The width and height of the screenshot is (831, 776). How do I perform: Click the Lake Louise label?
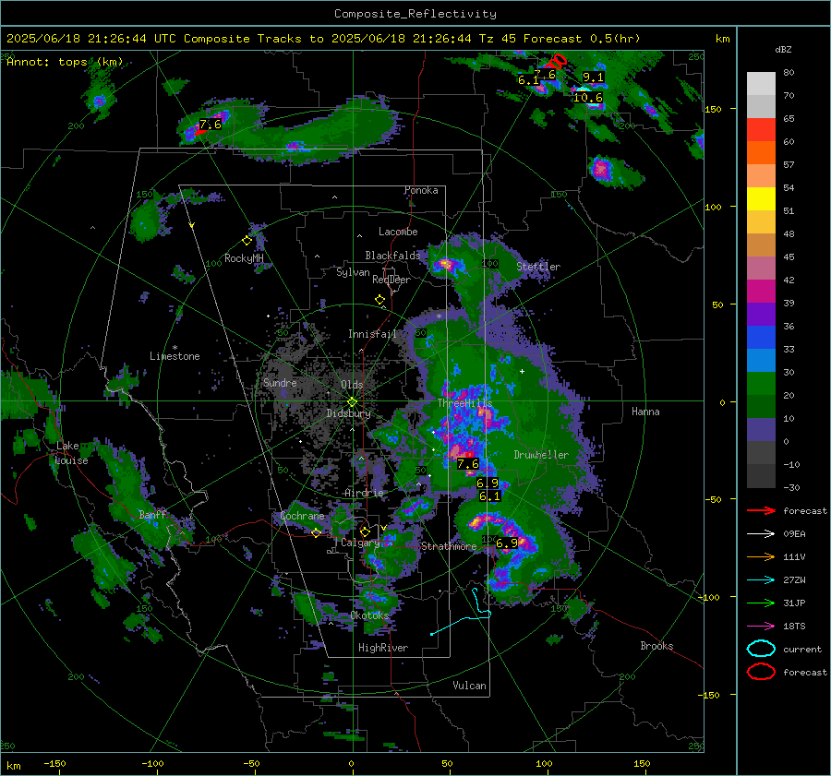pos(71,453)
